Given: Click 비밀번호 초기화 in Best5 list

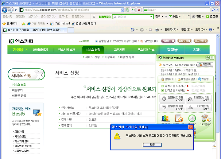Looking at the screenshot, I should click(23, 146).
